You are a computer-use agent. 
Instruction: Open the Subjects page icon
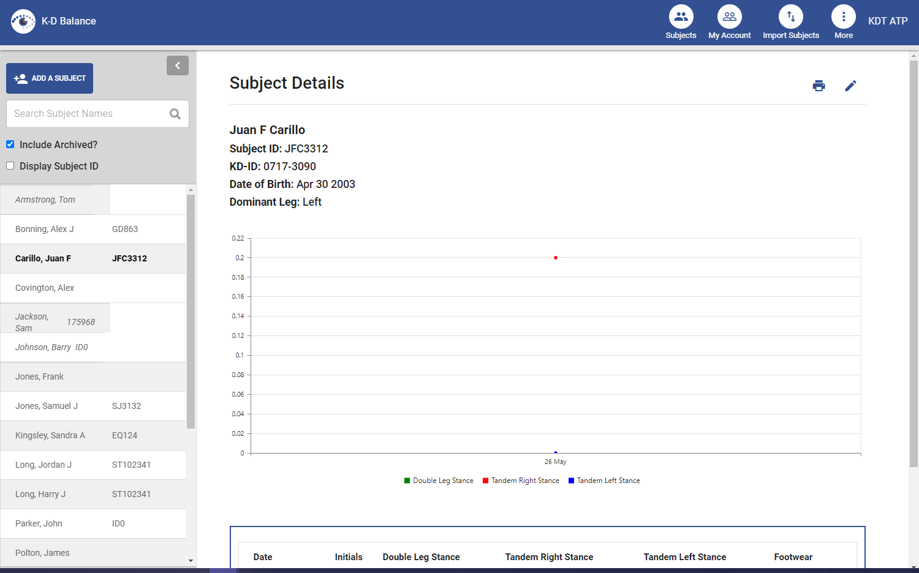[681, 17]
